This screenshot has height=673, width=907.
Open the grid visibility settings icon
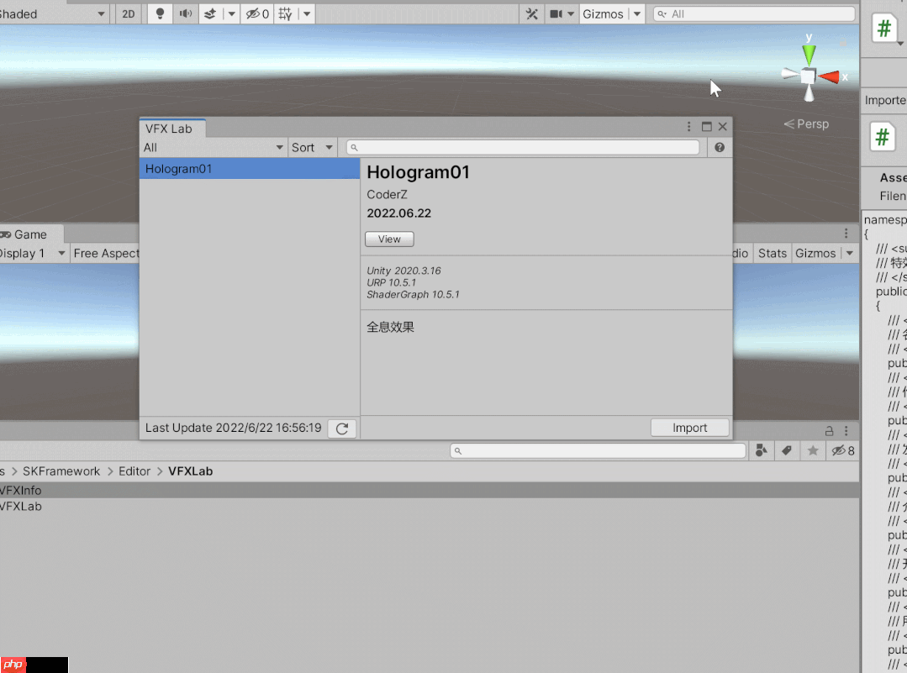click(x=287, y=13)
